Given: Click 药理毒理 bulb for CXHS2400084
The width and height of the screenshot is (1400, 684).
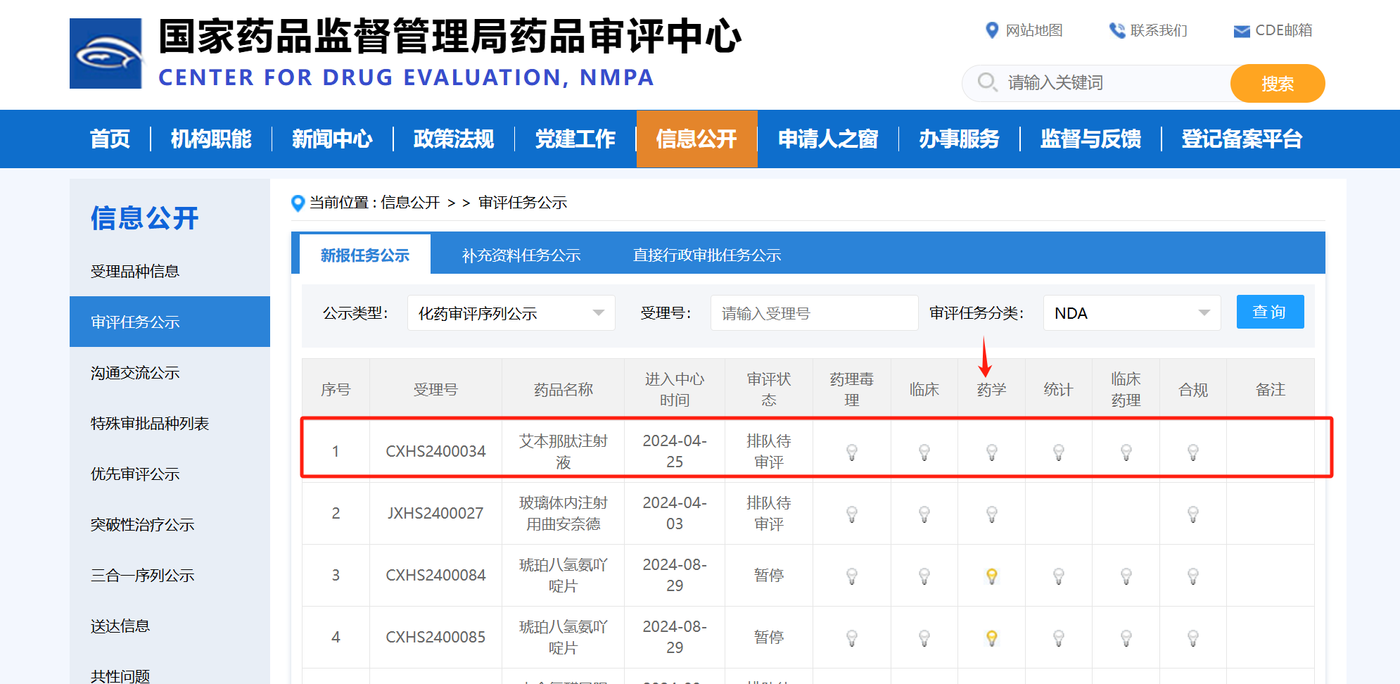Looking at the screenshot, I should coord(852,576).
